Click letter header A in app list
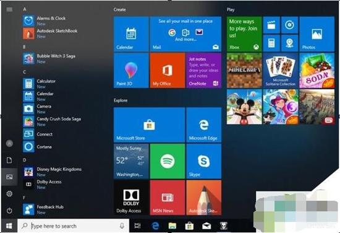The image size is (340, 233). click(x=25, y=9)
